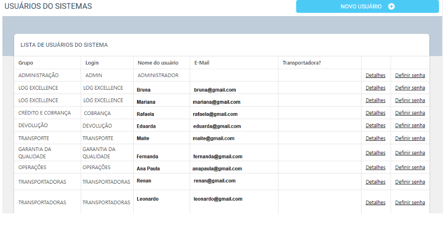Open Detalhes for Rafaela
Image resolution: width=444 pixels, height=228 pixels.
pos(376,113)
